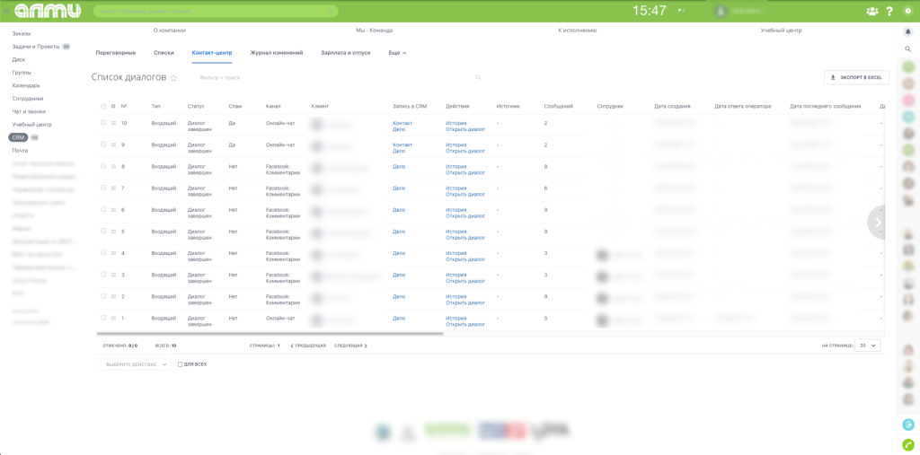Check the checkbox for dialog row 7
Image resolution: width=920 pixels, height=455 pixels.
coord(104,188)
